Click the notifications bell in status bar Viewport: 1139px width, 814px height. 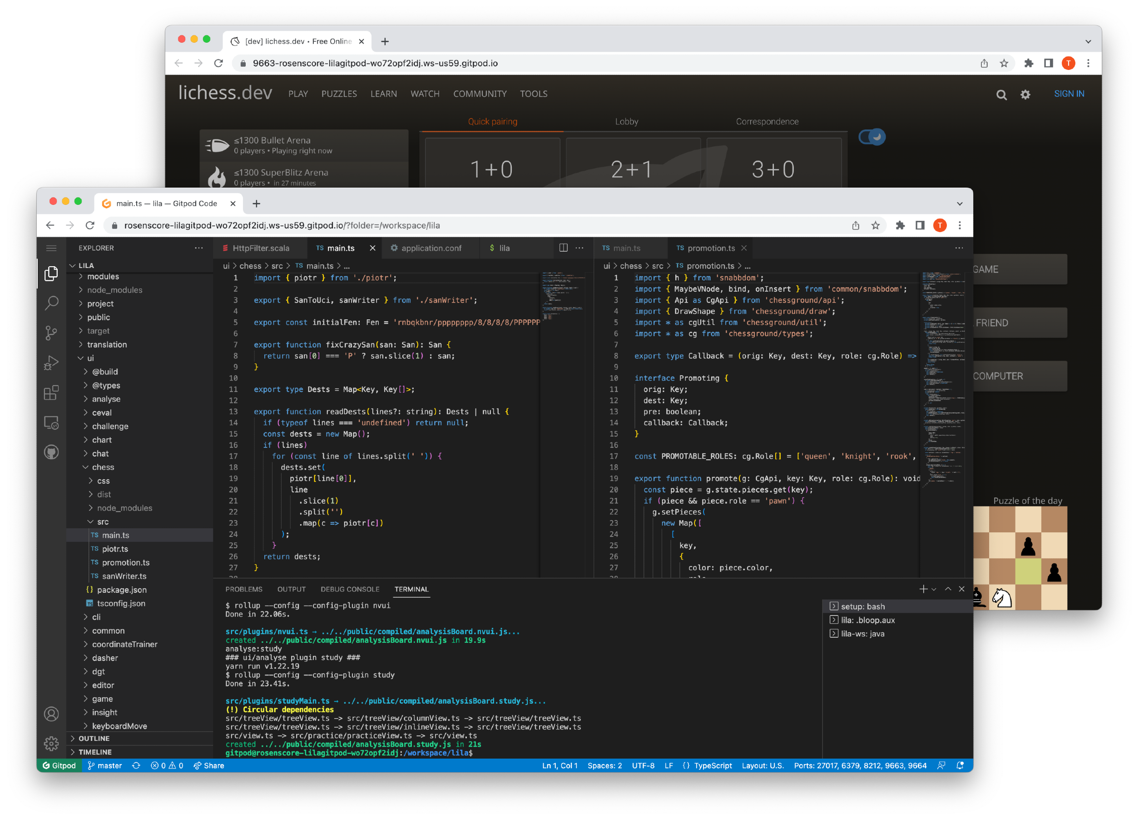[x=960, y=765]
